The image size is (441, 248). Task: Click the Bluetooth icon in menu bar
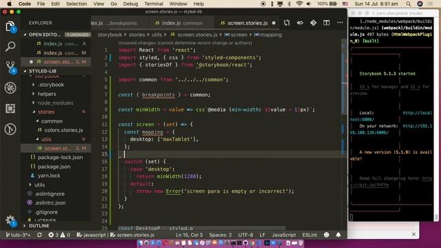coord(289,3)
